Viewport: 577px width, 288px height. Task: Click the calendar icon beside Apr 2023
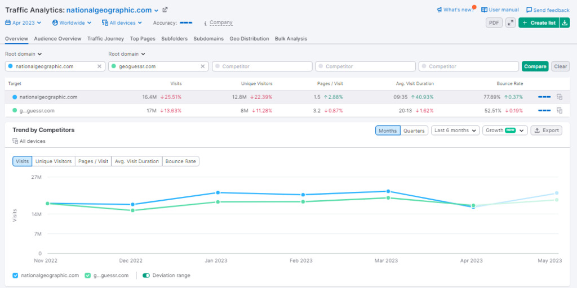(x=8, y=22)
